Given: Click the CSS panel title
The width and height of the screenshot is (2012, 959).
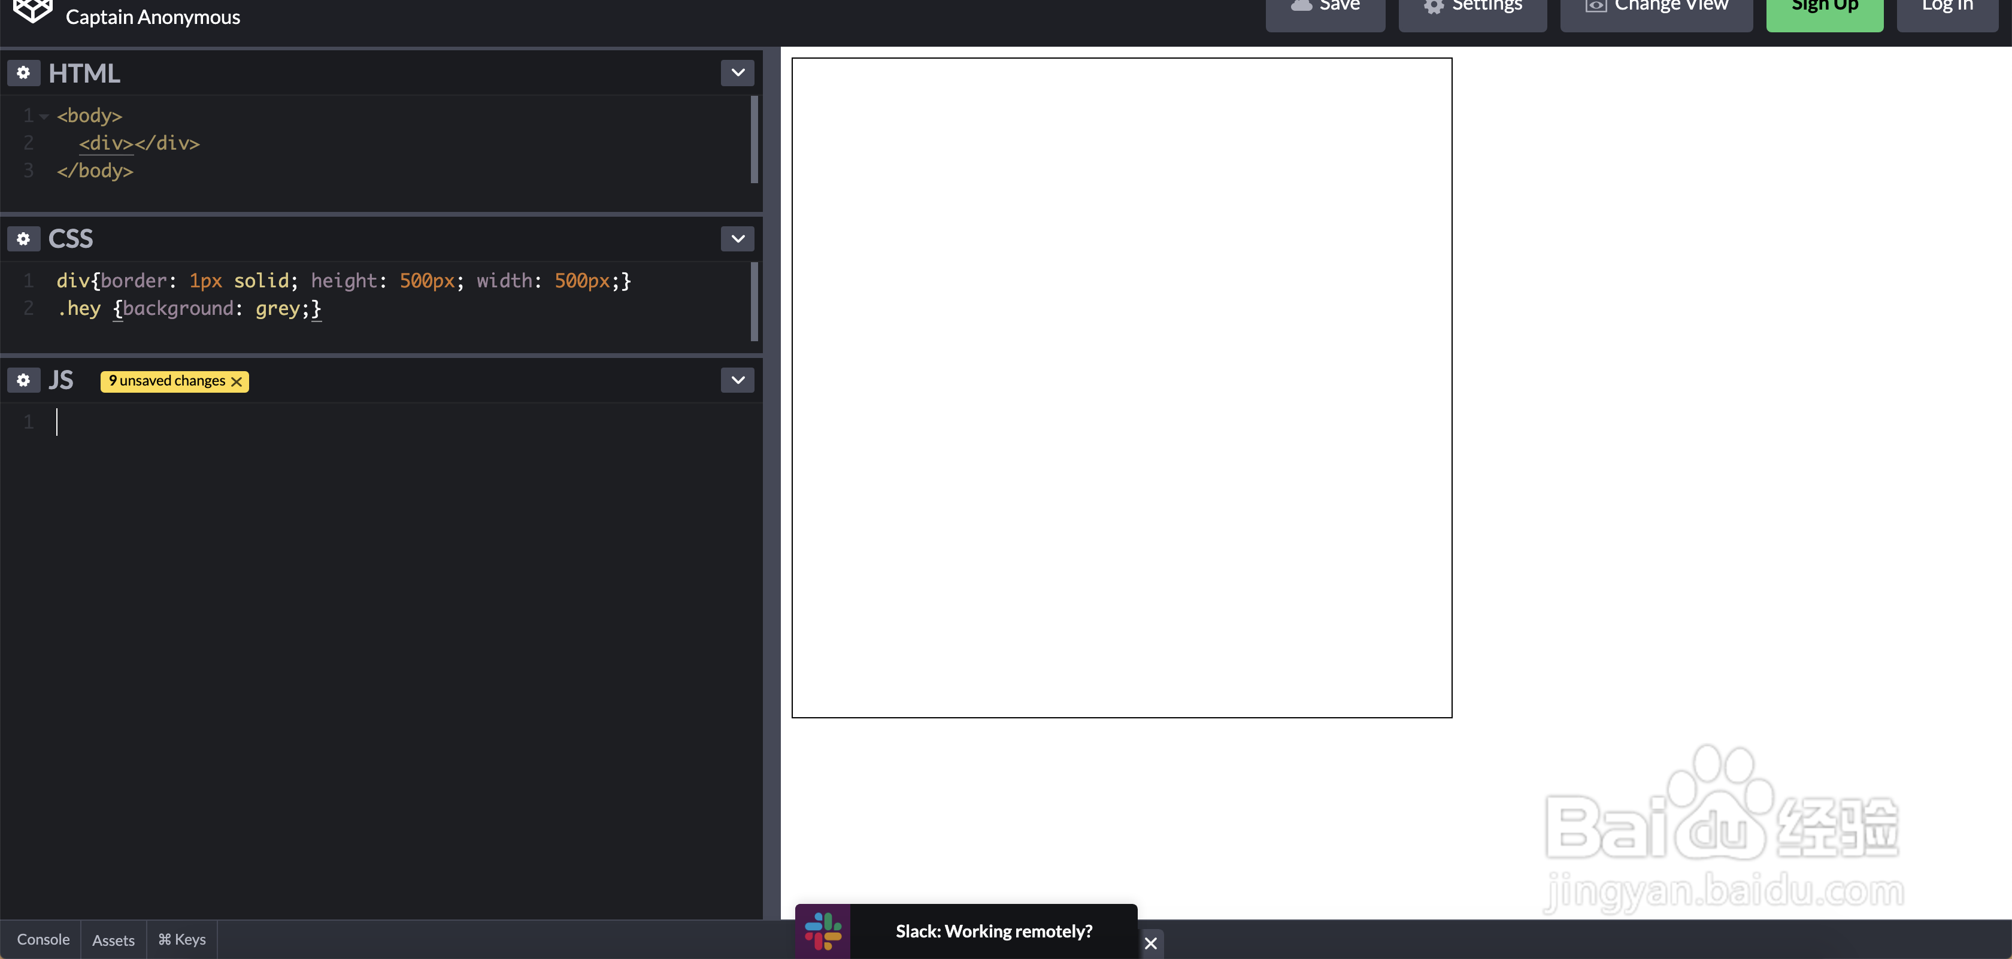Looking at the screenshot, I should tap(70, 239).
